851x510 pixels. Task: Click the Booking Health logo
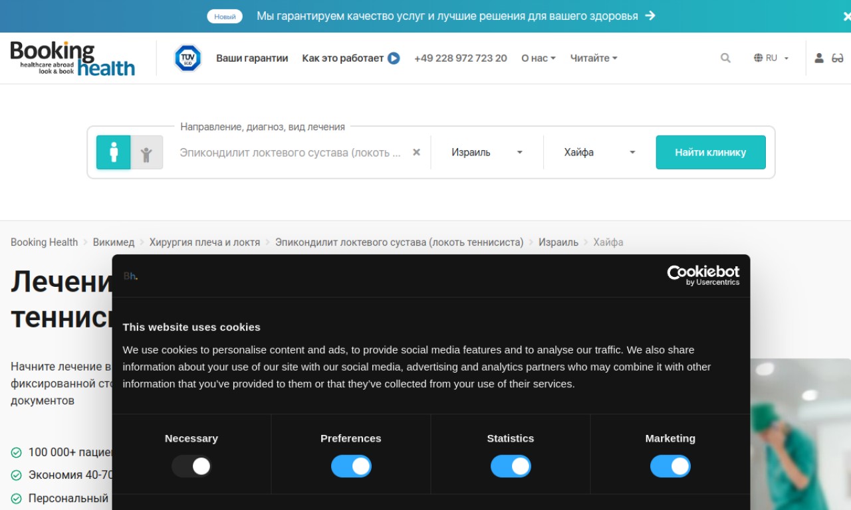point(72,58)
